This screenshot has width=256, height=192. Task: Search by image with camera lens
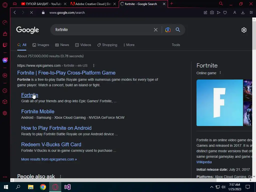point(168,30)
